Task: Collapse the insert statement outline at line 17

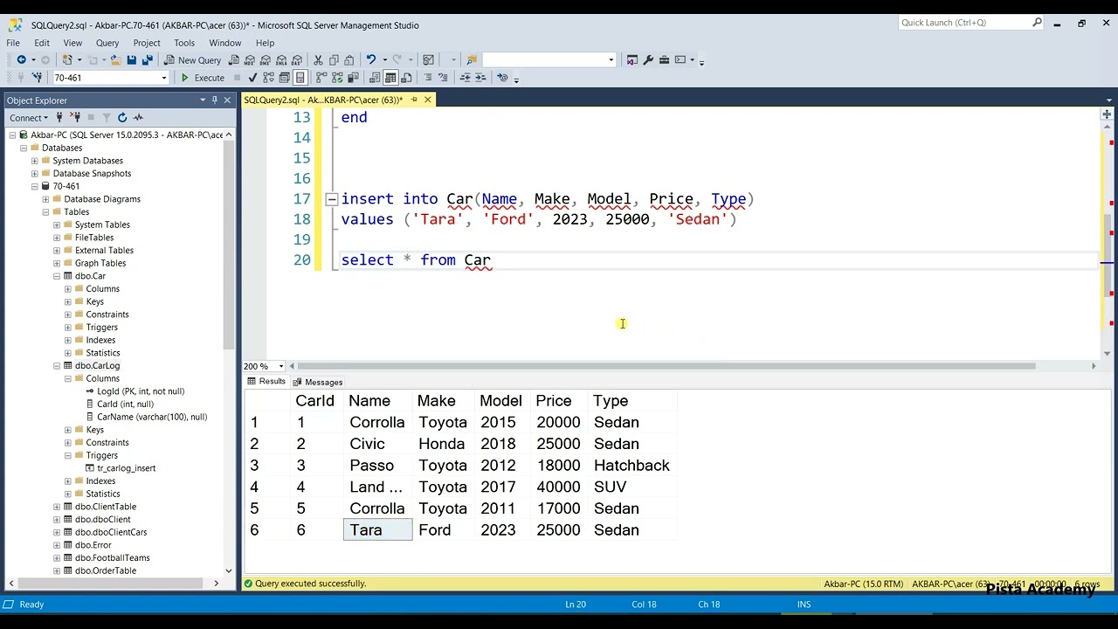Action: (x=332, y=199)
